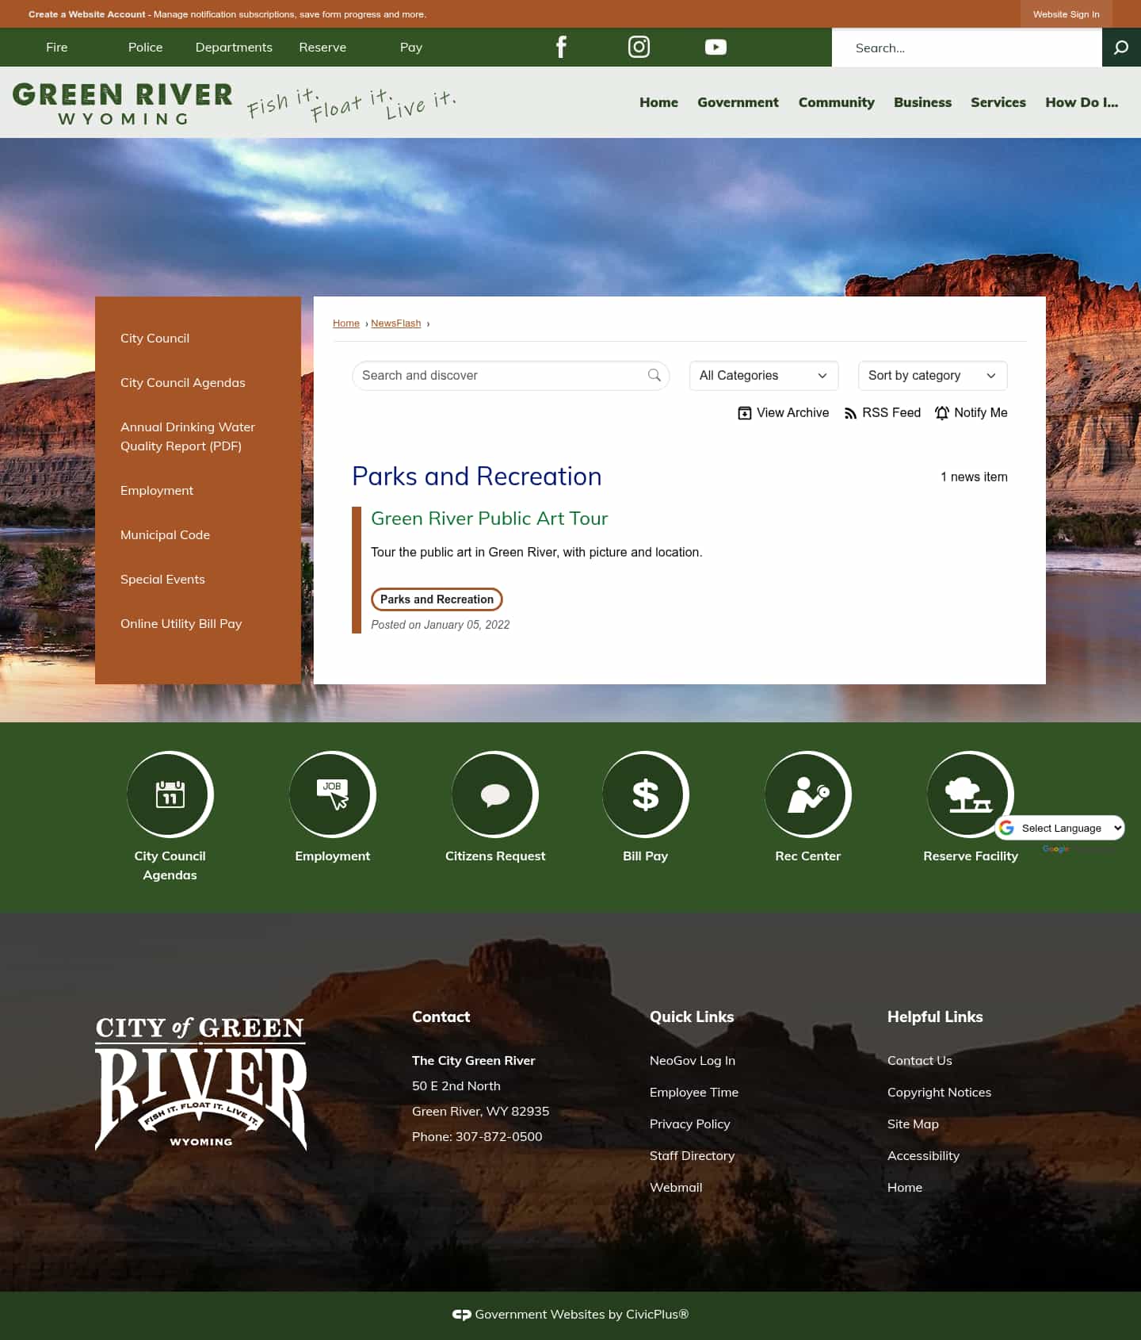1141x1340 pixels.
Task: Click the Website Sign In button
Action: 1066,14
